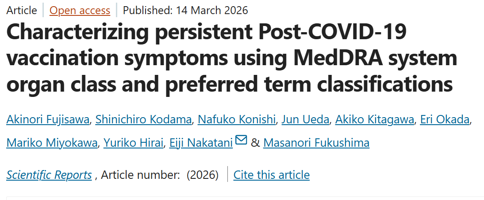Click the article title heading
This screenshot has width=484, height=200.
click(229, 59)
